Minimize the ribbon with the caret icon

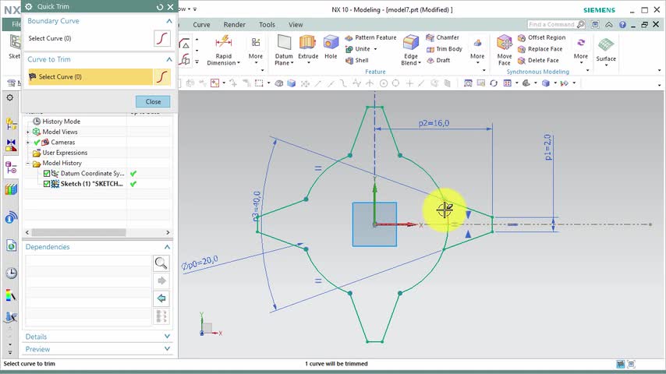pos(608,25)
